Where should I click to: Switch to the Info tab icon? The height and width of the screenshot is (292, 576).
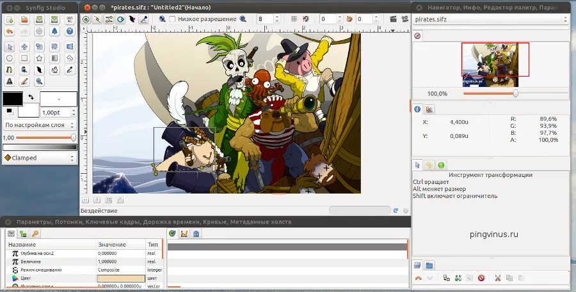[417, 109]
